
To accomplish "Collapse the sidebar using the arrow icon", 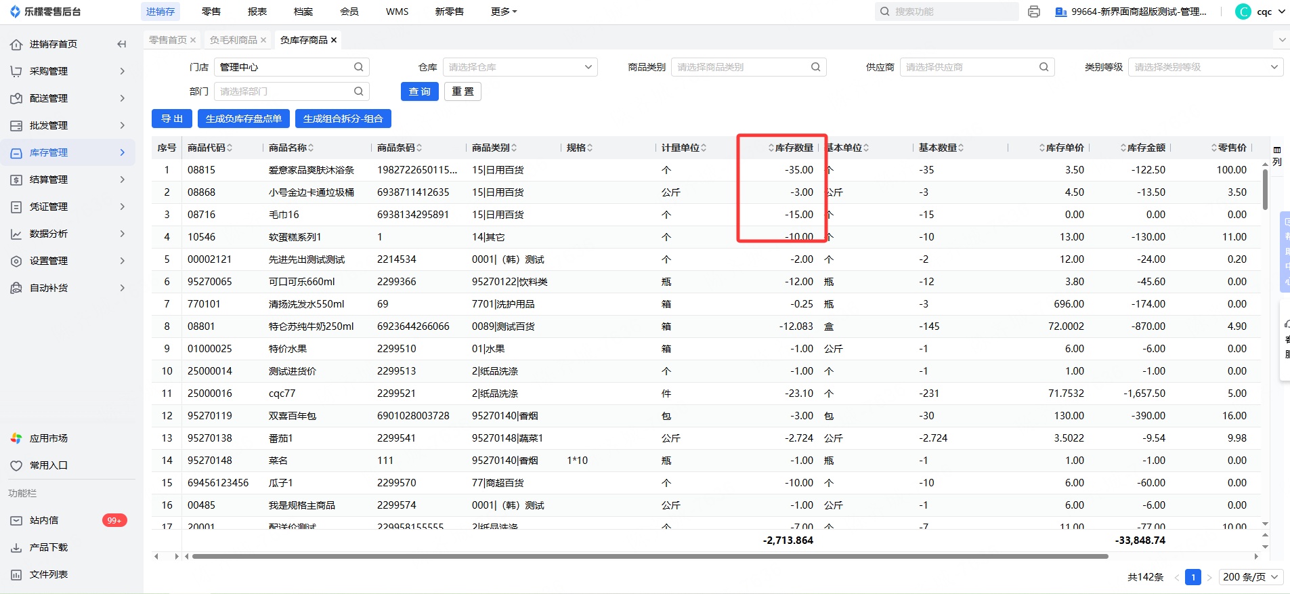I will click(x=122, y=44).
